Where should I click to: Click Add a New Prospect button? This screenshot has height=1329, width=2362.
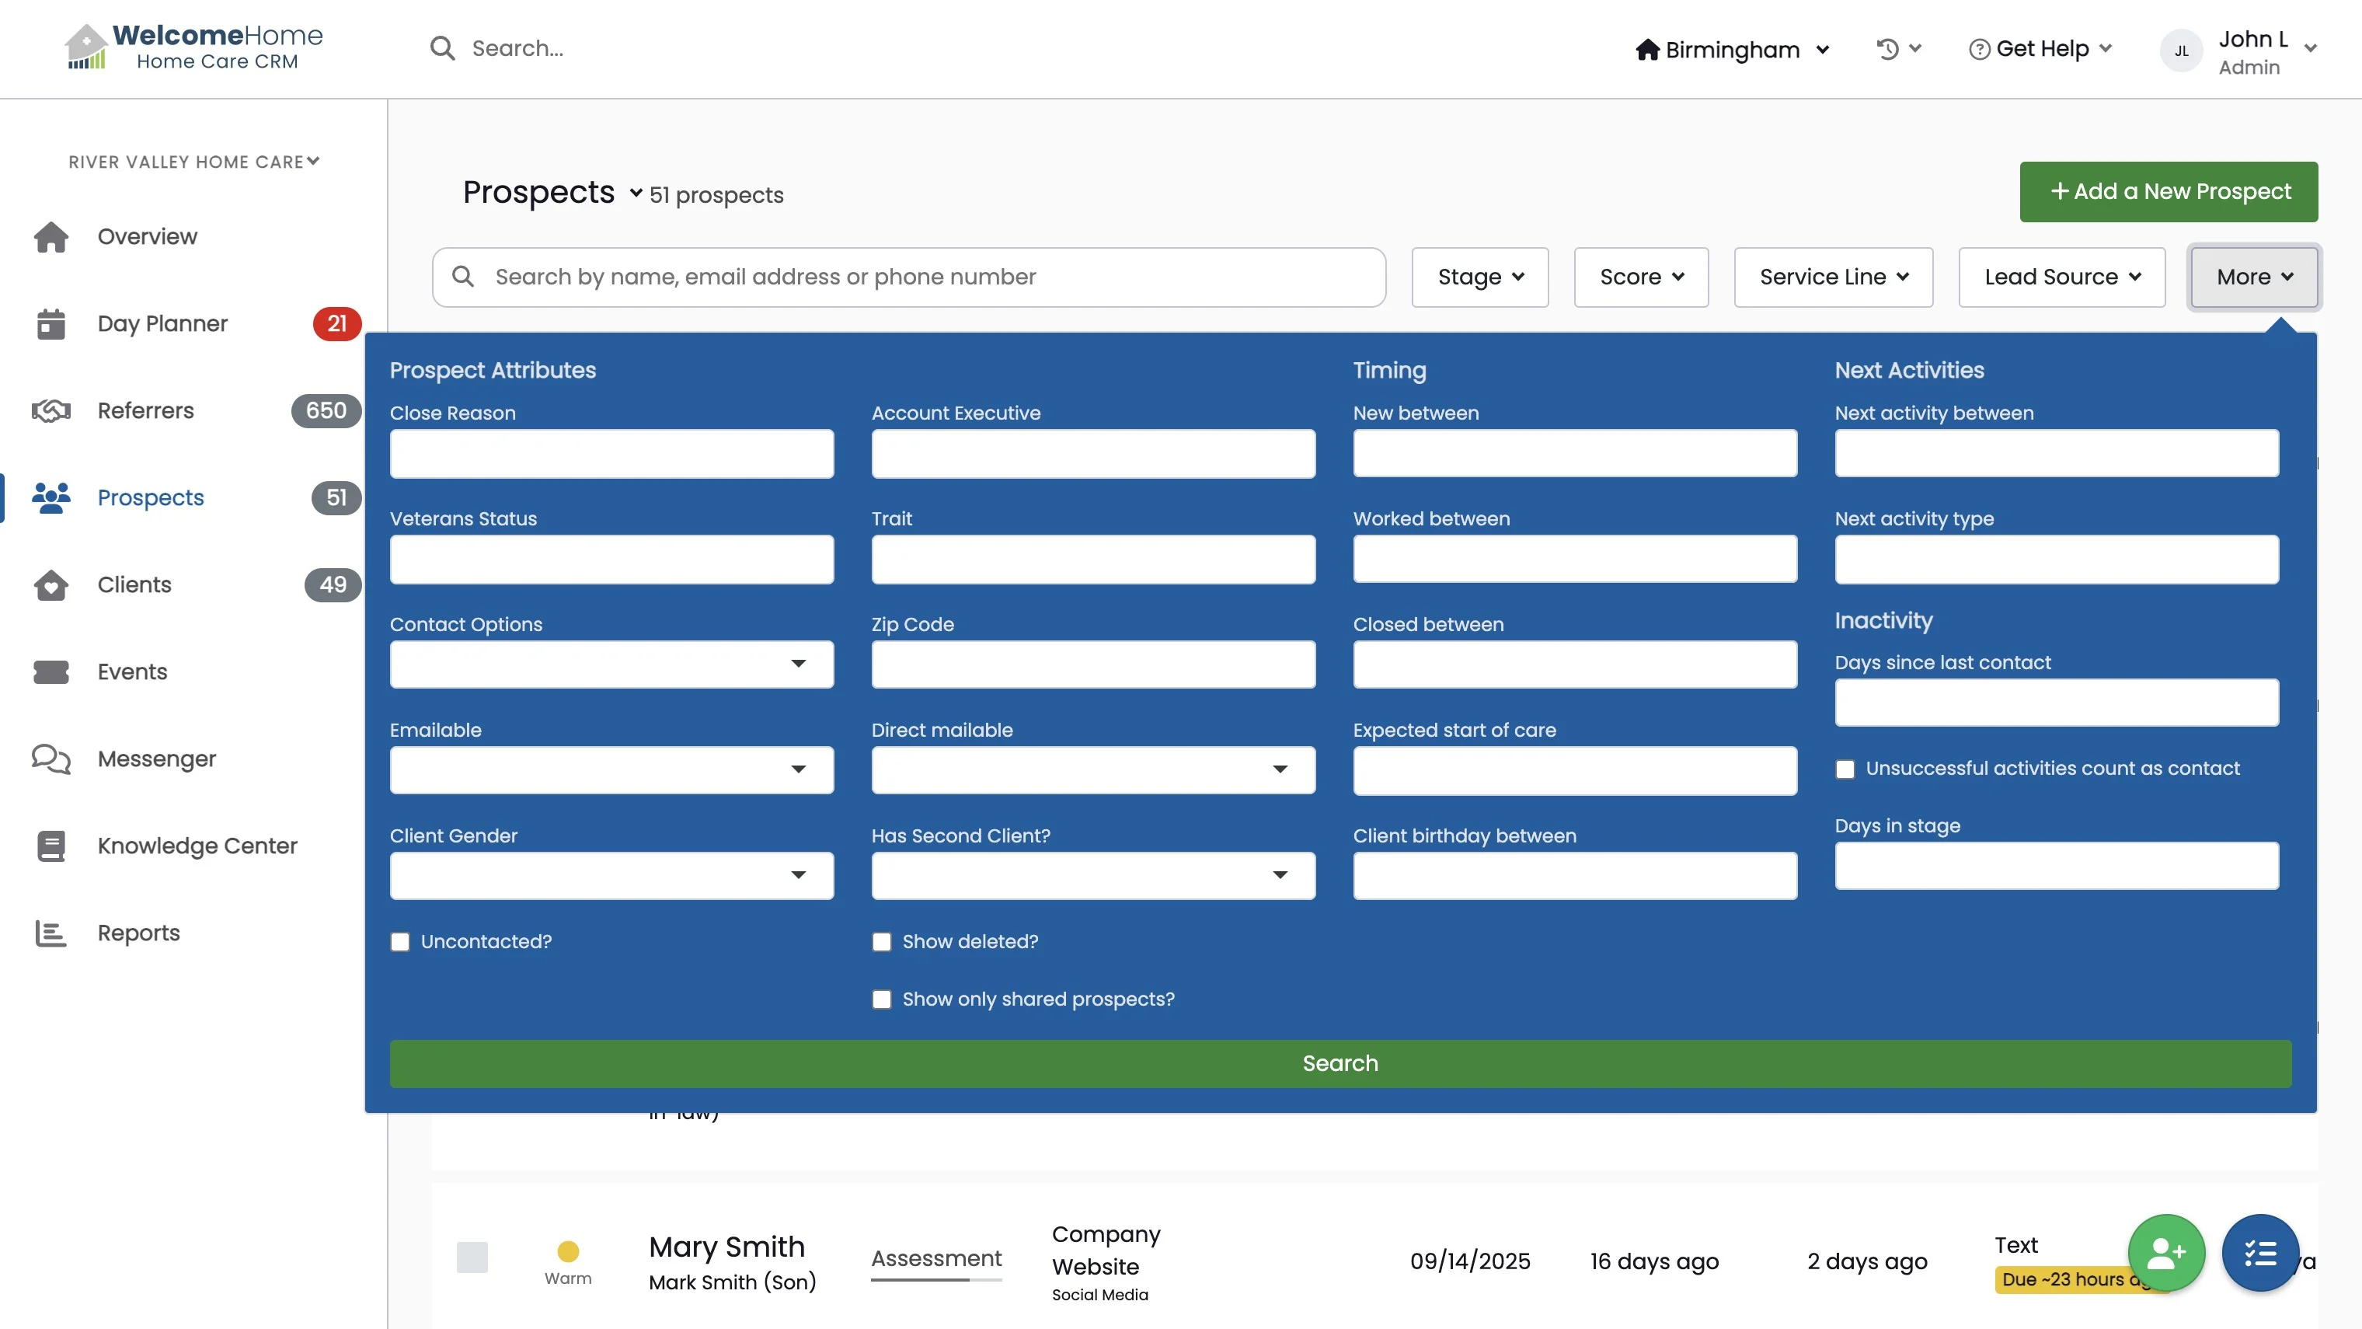[2169, 192]
